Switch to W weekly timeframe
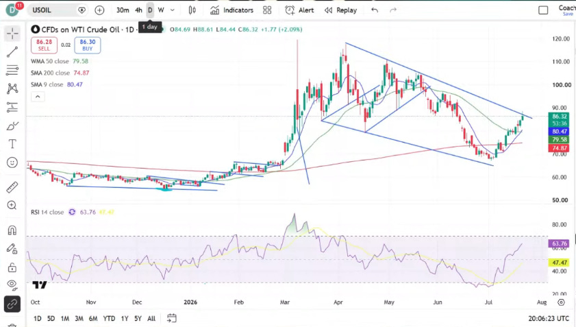 pos(161,10)
